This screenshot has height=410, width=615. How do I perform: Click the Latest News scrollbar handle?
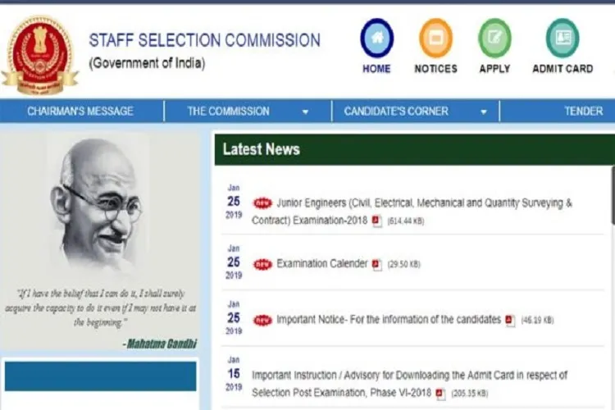(613, 195)
